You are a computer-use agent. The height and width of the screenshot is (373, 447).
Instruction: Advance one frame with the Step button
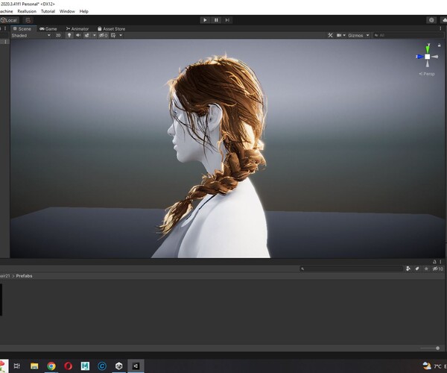(x=227, y=20)
